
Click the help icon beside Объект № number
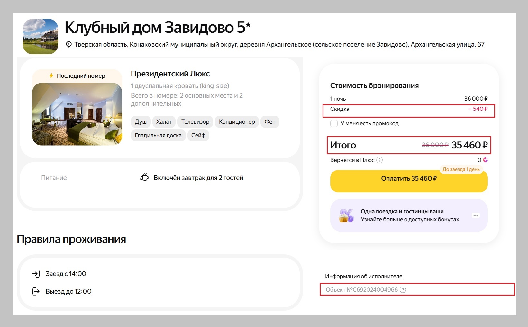click(x=403, y=290)
